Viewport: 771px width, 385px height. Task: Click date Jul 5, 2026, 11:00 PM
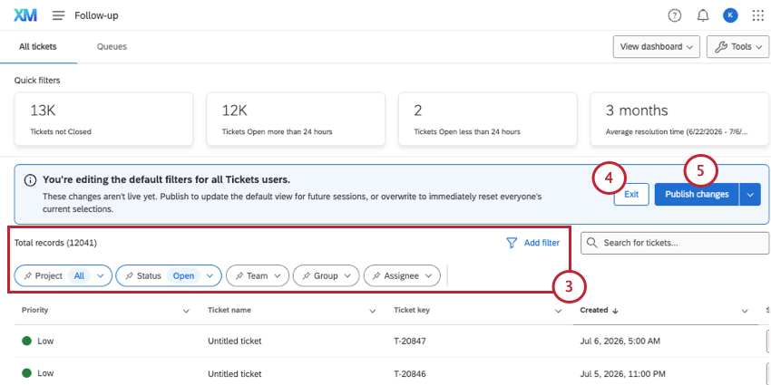pyautogui.click(x=622, y=373)
